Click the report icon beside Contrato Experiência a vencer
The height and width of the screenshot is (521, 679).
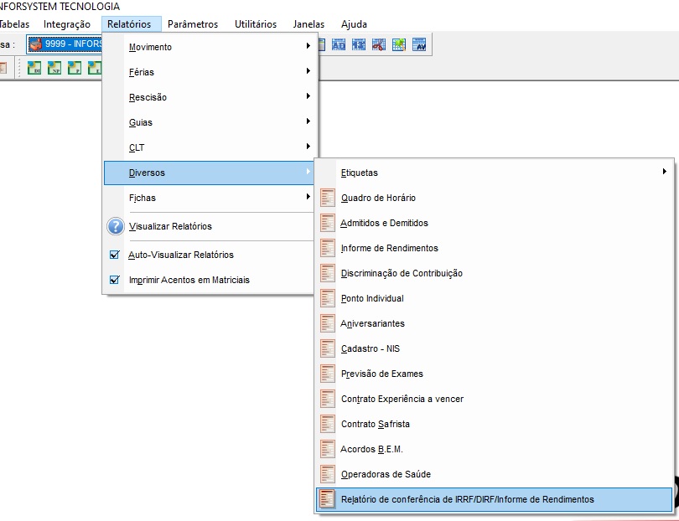328,399
